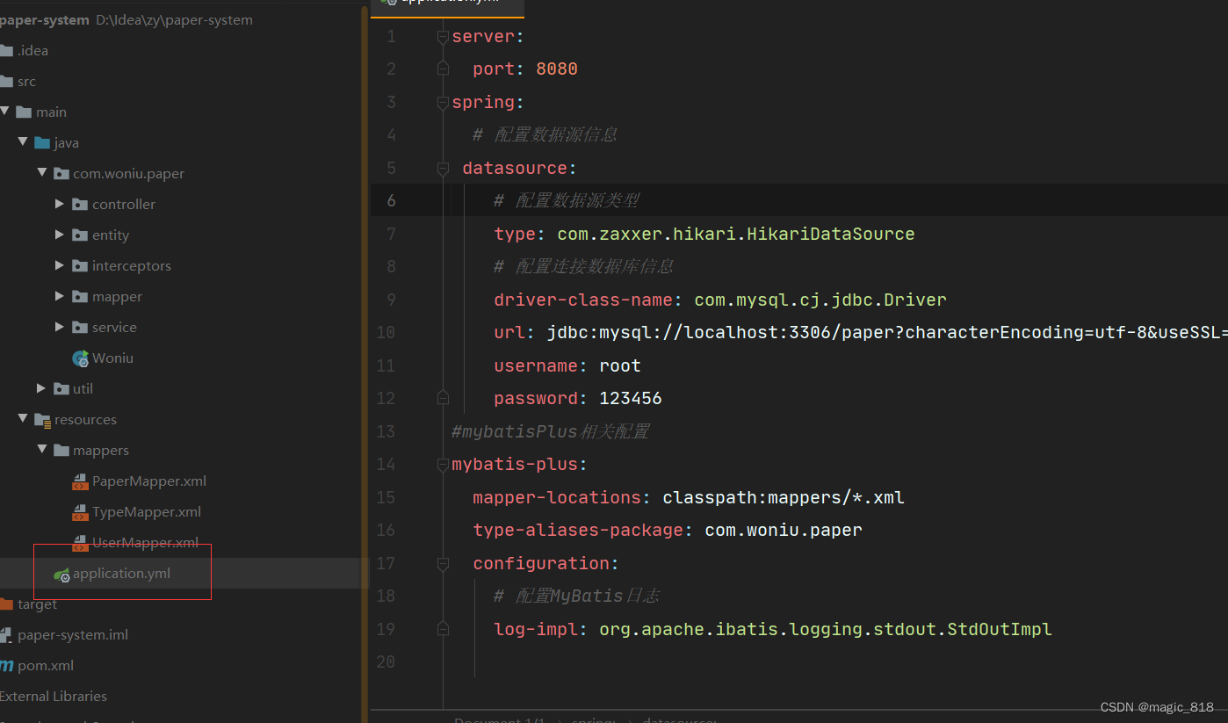The width and height of the screenshot is (1228, 723).
Task: Collapse the java folder arrow
Action: [23, 141]
